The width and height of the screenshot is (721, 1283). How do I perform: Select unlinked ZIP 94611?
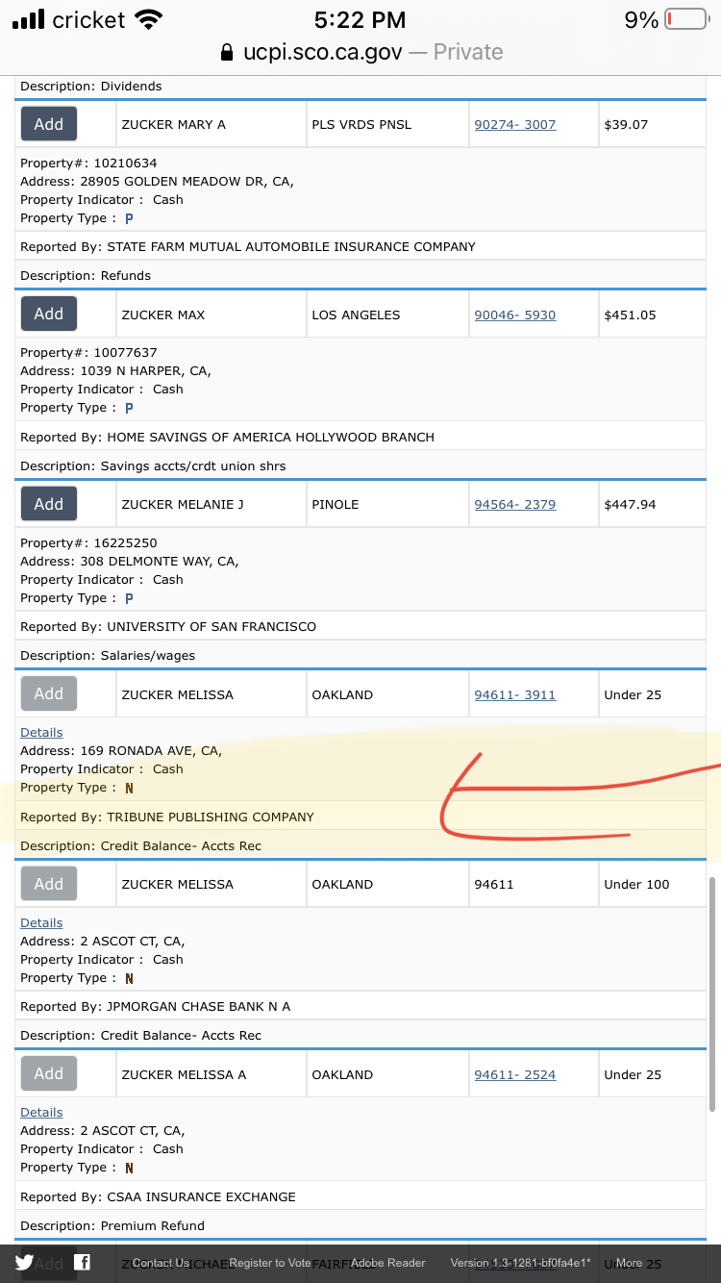494,884
